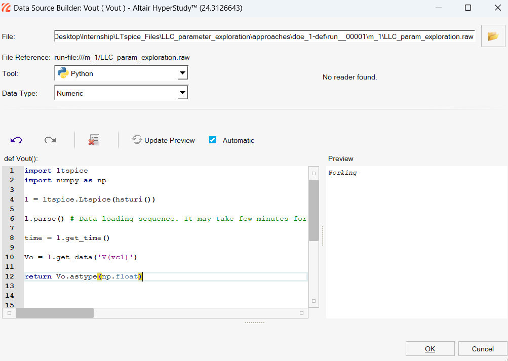Click the Update Preview label
This screenshot has width=508, height=361.
tap(170, 141)
